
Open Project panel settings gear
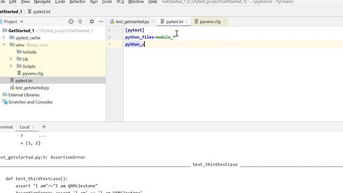92,21
